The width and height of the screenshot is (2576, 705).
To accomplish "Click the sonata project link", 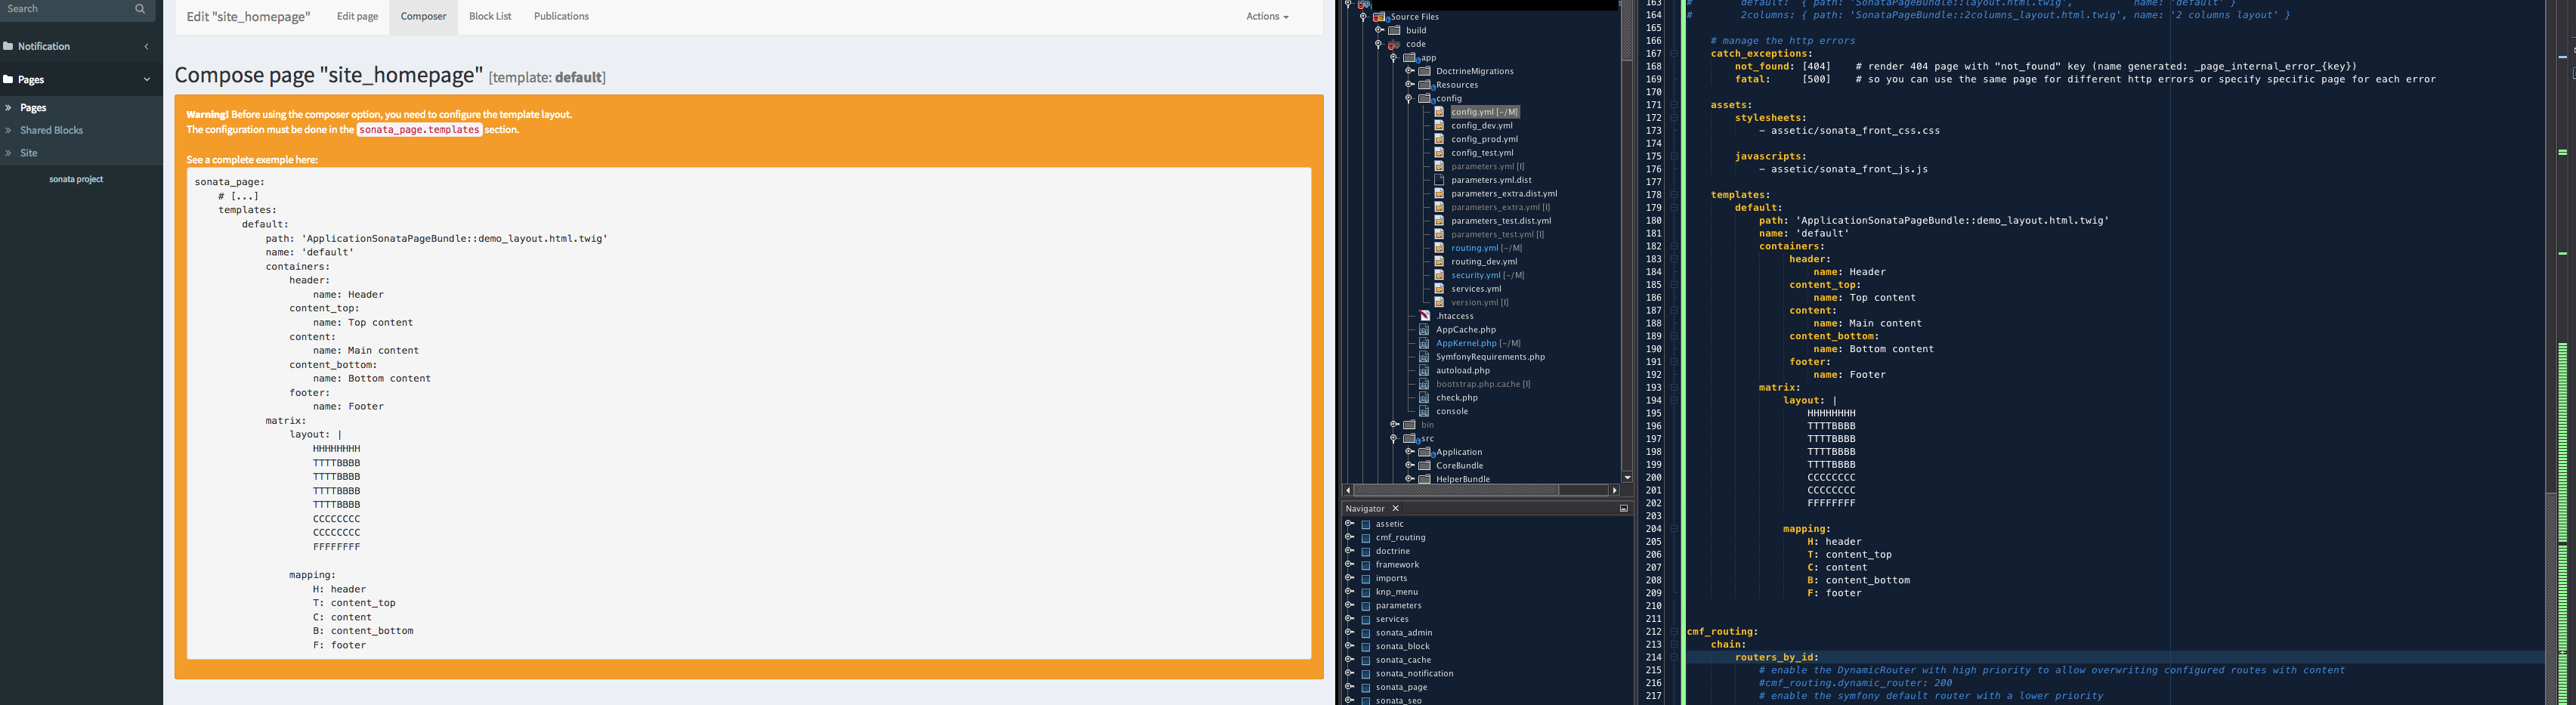I will pyautogui.click(x=76, y=179).
